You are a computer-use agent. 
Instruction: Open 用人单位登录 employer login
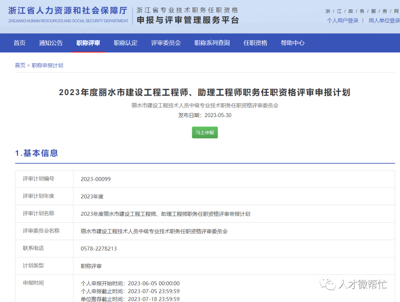[x=384, y=21]
